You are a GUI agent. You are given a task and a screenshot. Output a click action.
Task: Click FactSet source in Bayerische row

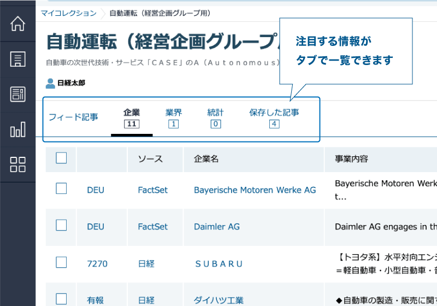pyautogui.click(x=153, y=190)
